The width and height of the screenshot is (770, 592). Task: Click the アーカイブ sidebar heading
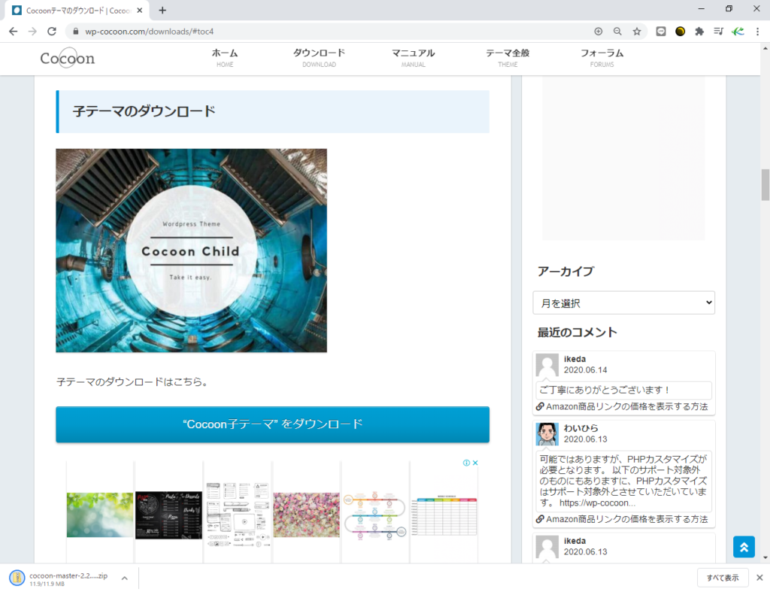click(565, 272)
